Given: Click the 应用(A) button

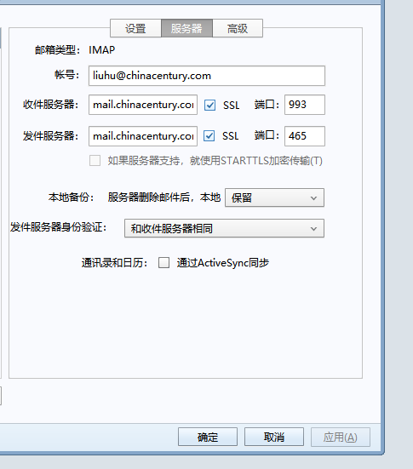Looking at the screenshot, I should (x=341, y=437).
